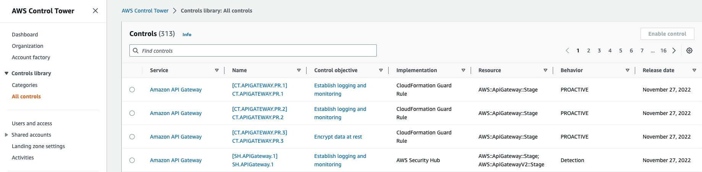Go to next page of controls
This screenshot has width=702, height=172.
(674, 50)
